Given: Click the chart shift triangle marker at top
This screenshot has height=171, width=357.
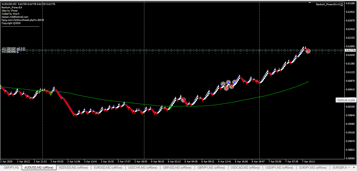Looking at the screenshot, I should click(310, 3).
